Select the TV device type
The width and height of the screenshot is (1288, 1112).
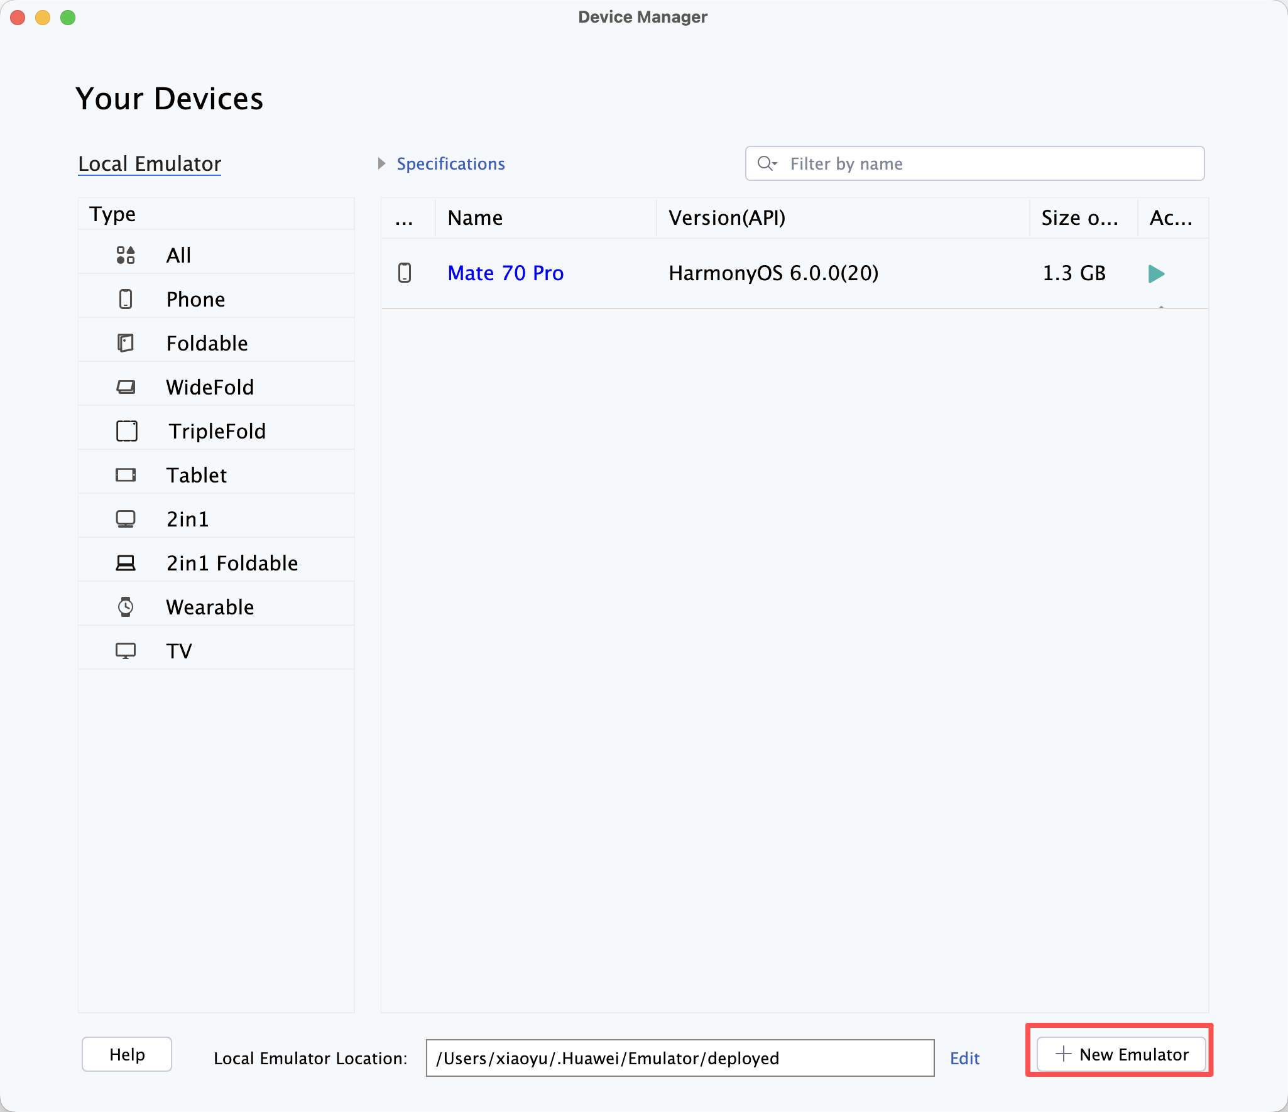click(x=179, y=651)
